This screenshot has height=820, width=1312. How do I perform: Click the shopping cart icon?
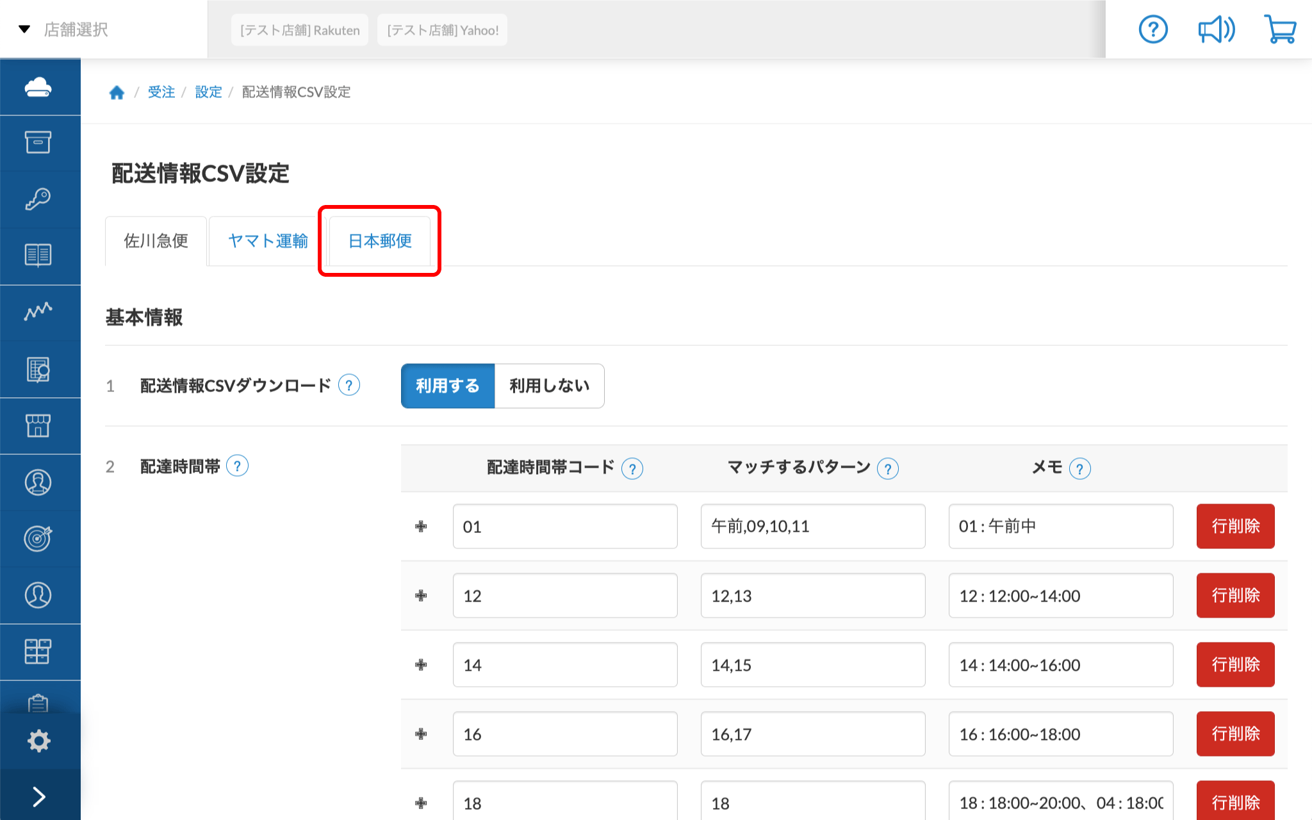point(1280,28)
